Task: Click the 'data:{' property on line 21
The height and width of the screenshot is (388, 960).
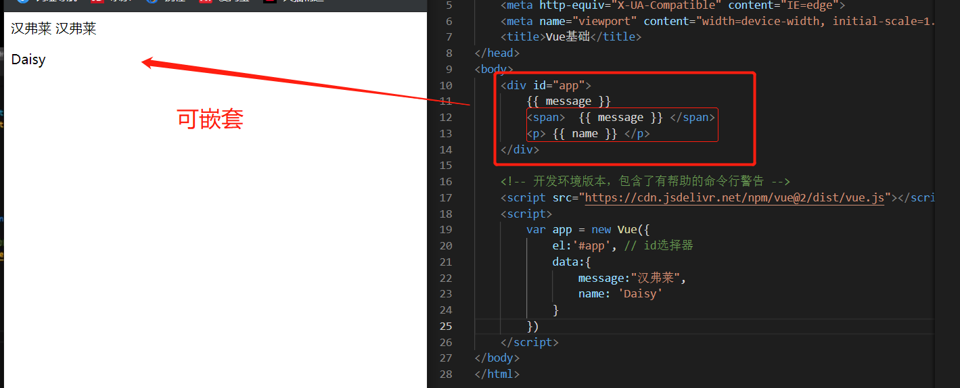Action: click(x=572, y=262)
